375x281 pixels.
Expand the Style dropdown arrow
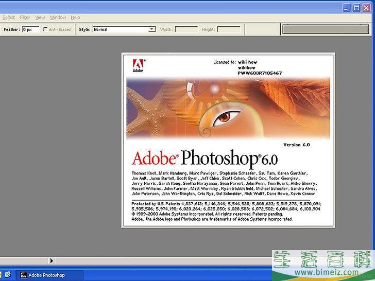click(151, 29)
